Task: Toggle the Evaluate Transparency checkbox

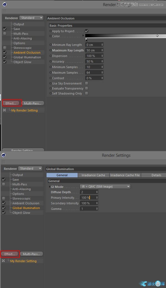Action: coord(87,88)
